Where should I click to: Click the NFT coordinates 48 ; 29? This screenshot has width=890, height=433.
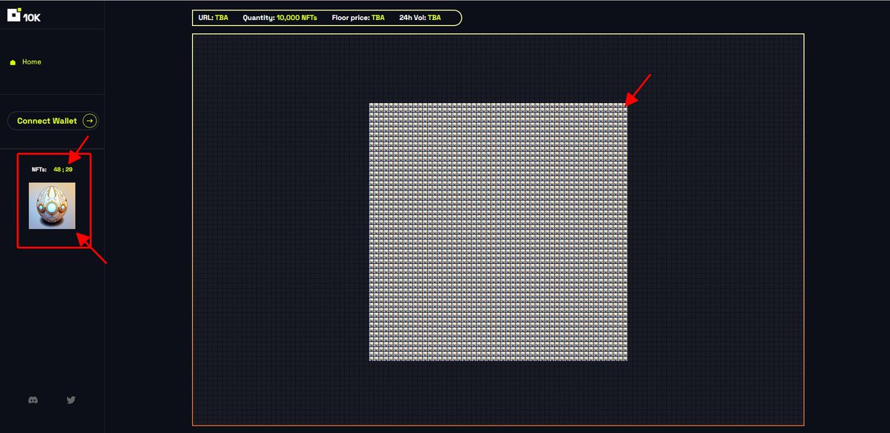(63, 170)
